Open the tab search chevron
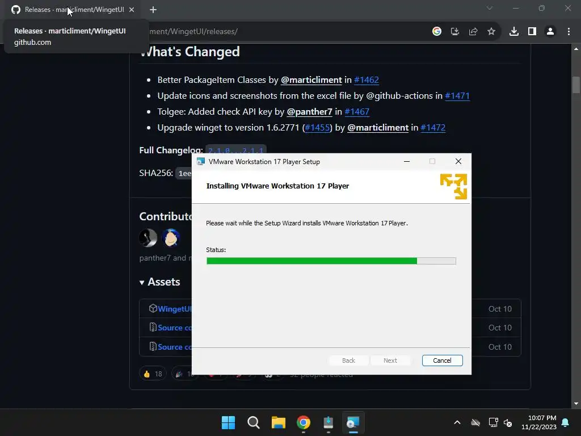The width and height of the screenshot is (581, 436). click(x=490, y=8)
